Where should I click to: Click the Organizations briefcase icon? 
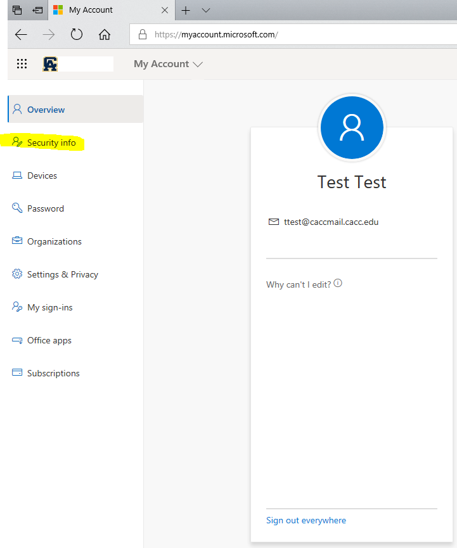point(17,241)
